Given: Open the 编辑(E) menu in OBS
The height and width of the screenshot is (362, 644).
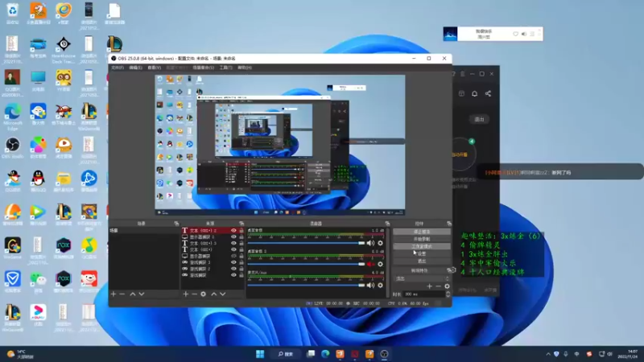Looking at the screenshot, I should (x=135, y=68).
